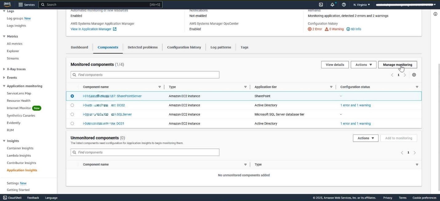Open DC02 row's 1 error and 1 warning link

(x=355, y=105)
